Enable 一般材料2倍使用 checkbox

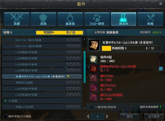pyautogui.click(x=92, y=107)
